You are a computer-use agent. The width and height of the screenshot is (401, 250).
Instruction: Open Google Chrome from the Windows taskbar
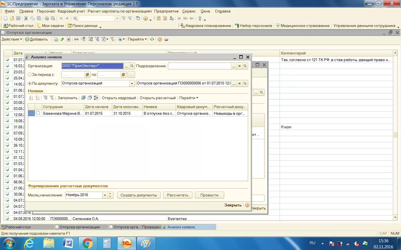88,243
